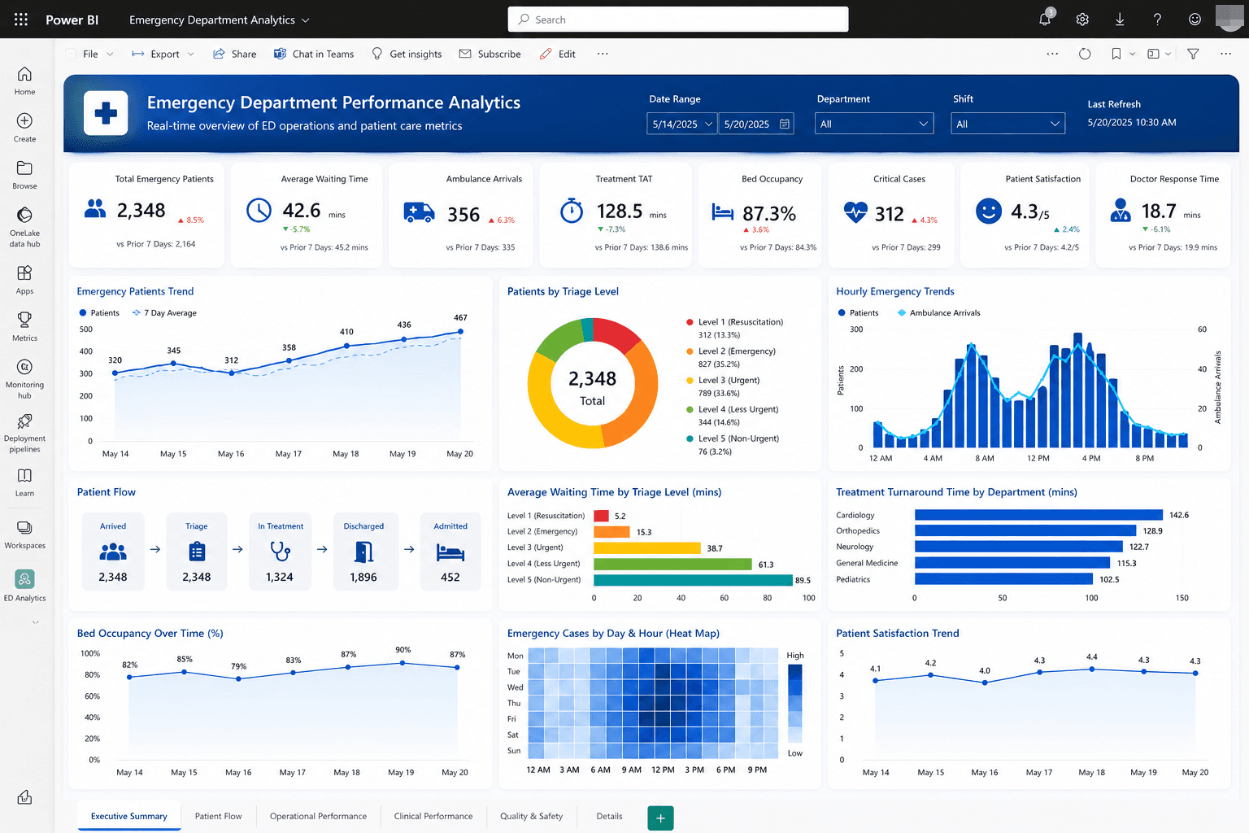Image resolution: width=1249 pixels, height=833 pixels.
Task: Click the view layout icon in toolbar
Action: click(1153, 54)
